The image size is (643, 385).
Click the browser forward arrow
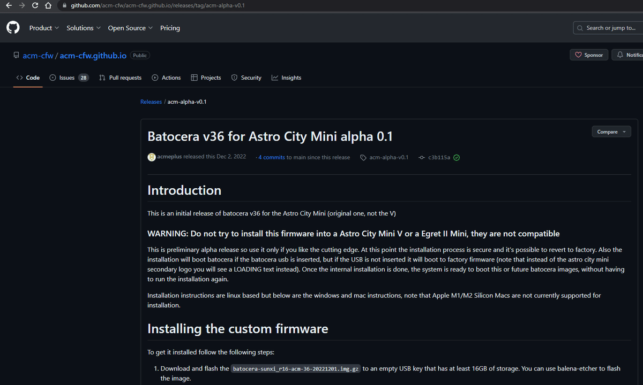point(21,5)
